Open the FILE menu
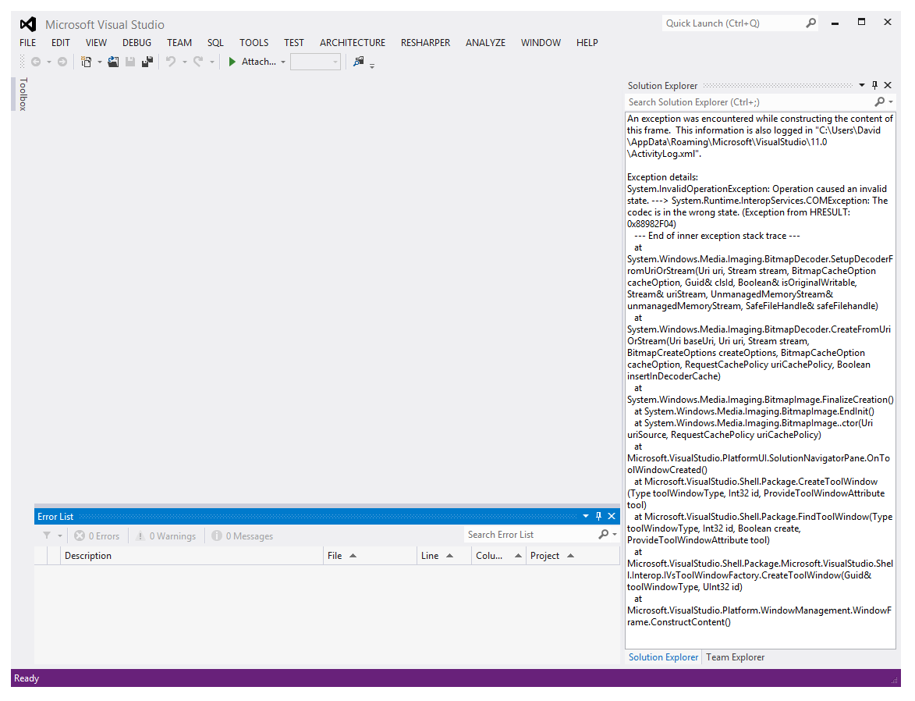This screenshot has width=915, height=701. click(27, 43)
